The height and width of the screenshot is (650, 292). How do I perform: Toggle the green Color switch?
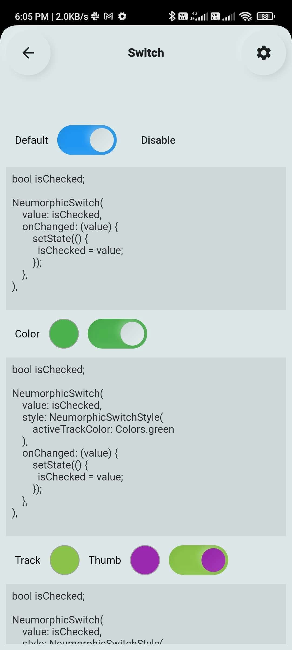[x=117, y=334]
